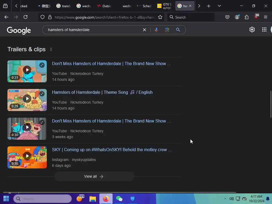Switch to the 'transl' Google tab
The height and width of the screenshot is (204, 272).
click(x=63, y=6)
